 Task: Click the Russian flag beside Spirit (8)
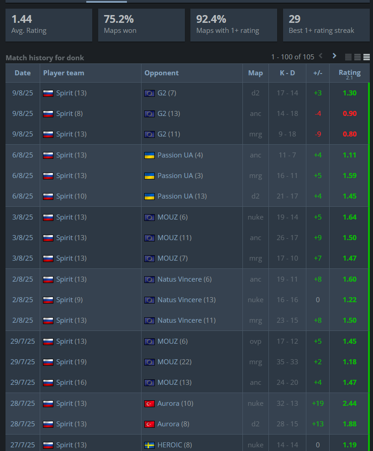(48, 114)
